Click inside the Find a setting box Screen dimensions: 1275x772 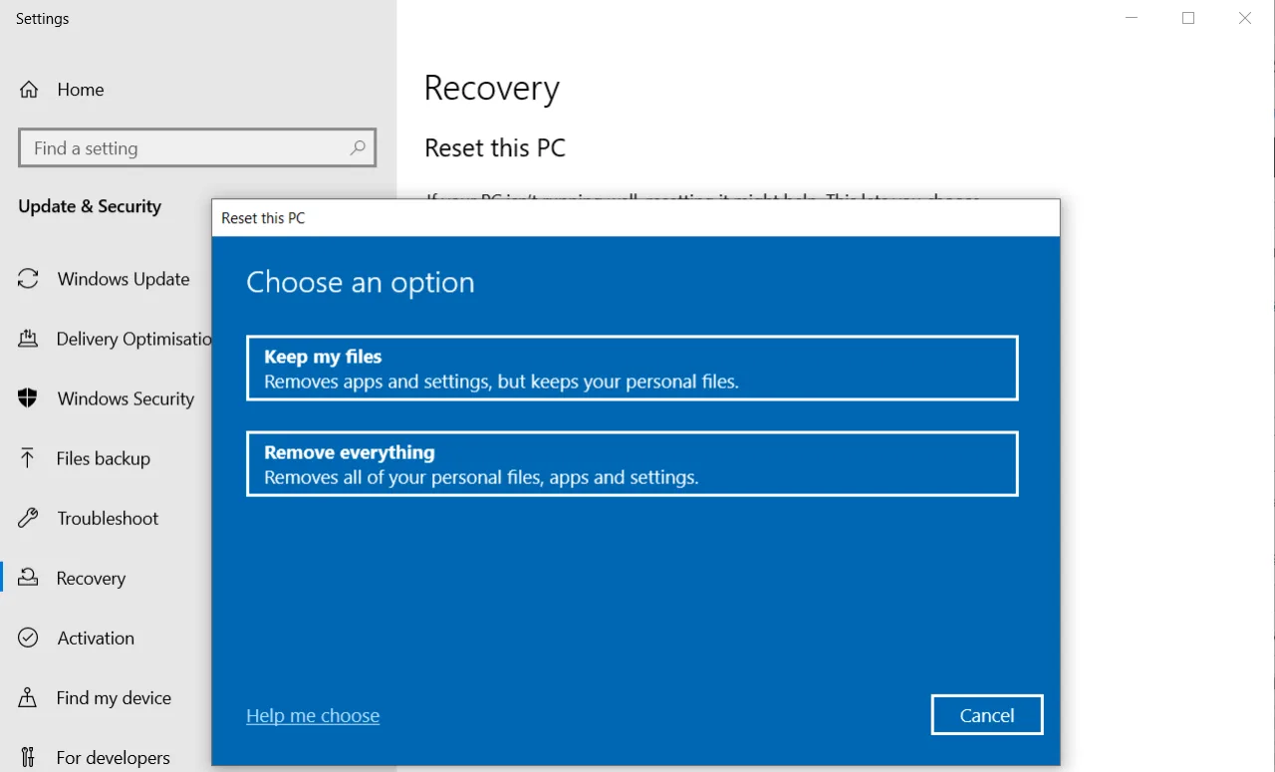click(x=179, y=147)
